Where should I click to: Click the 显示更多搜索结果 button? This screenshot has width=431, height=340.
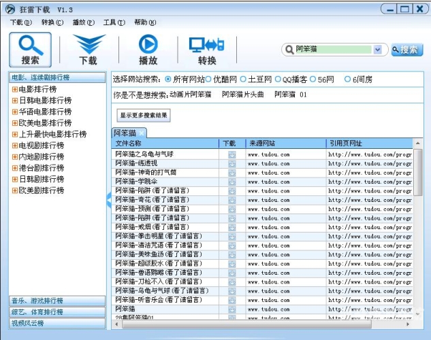144,116
